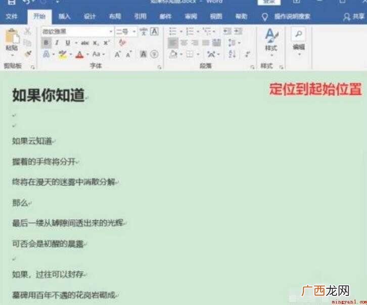Apply numbered list
This screenshot has width=367, height=305.
pyautogui.click(x=190, y=31)
